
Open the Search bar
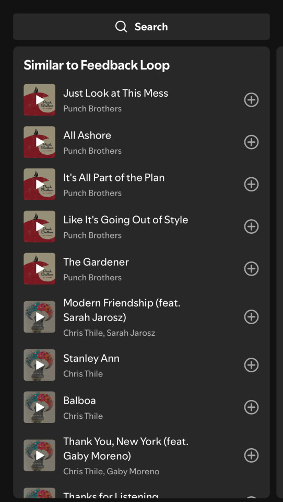tap(141, 27)
